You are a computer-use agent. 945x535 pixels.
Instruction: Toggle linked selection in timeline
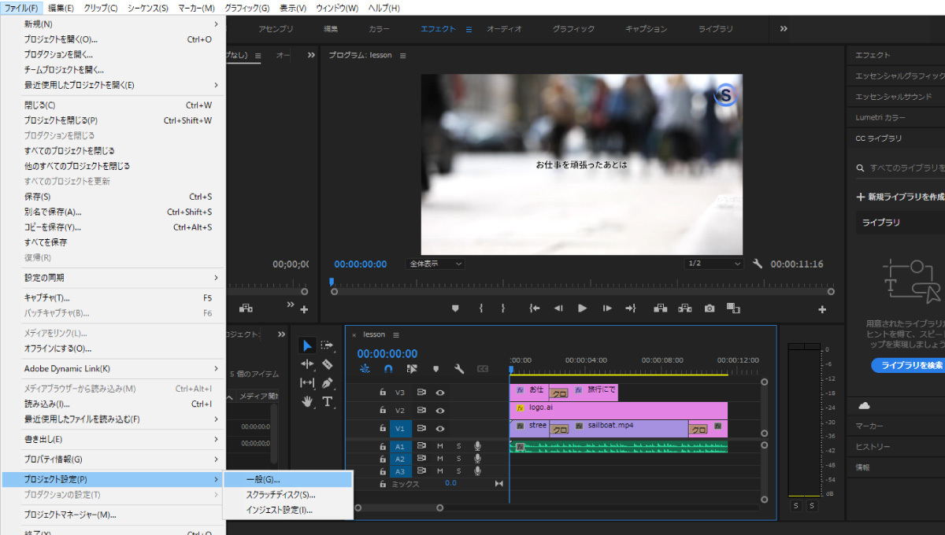coord(412,368)
